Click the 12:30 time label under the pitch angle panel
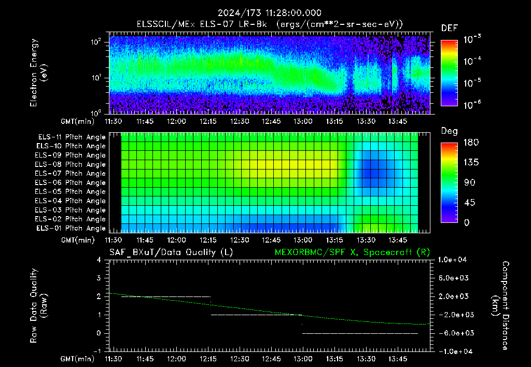Screen dimensions: 531x367 tap(240, 240)
